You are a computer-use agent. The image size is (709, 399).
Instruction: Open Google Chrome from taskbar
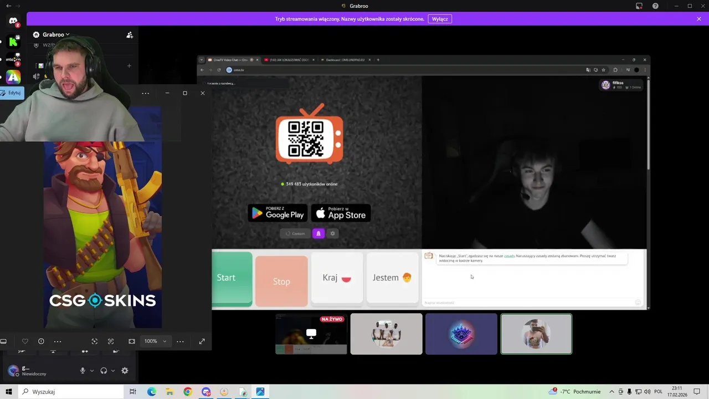(188, 392)
